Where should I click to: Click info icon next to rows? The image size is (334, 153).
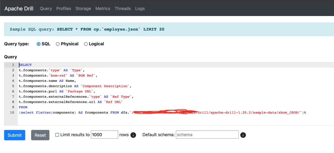(x=133, y=135)
